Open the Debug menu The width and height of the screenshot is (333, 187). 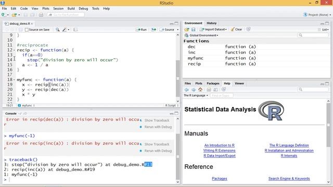coord(83,8)
